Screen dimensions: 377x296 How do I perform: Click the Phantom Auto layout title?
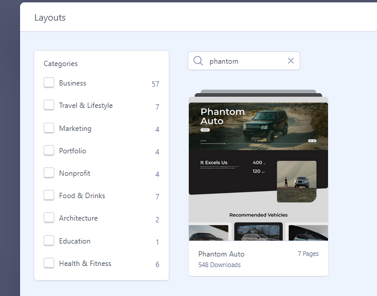coord(221,254)
